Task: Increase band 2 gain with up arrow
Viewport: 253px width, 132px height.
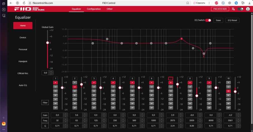Action: [84, 114]
